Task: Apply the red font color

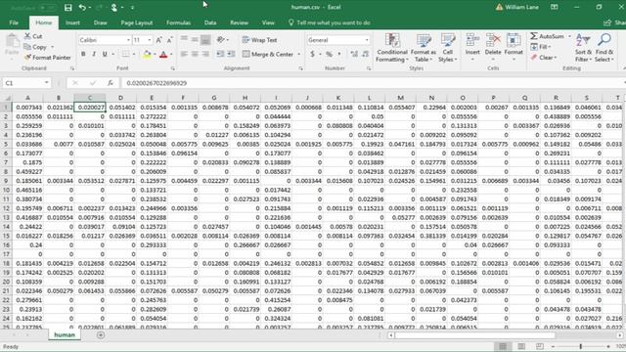Action: tap(163, 55)
